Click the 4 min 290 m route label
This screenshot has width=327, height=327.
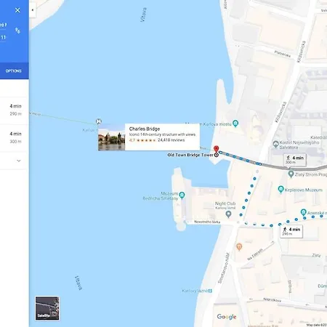pyautogui.click(x=291, y=231)
